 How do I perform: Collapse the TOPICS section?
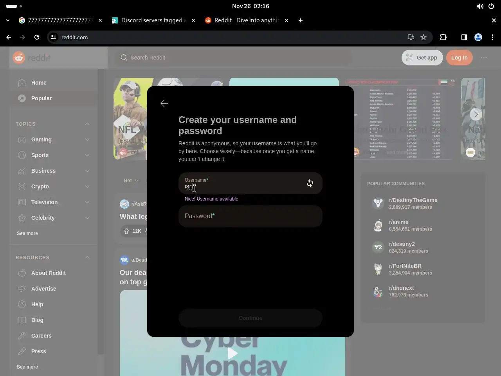click(x=87, y=124)
